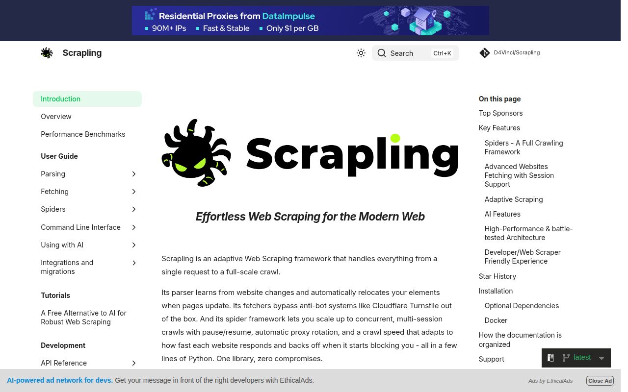Click the User Guide heading
Image resolution: width=628 pixels, height=392 pixels.
click(59, 156)
